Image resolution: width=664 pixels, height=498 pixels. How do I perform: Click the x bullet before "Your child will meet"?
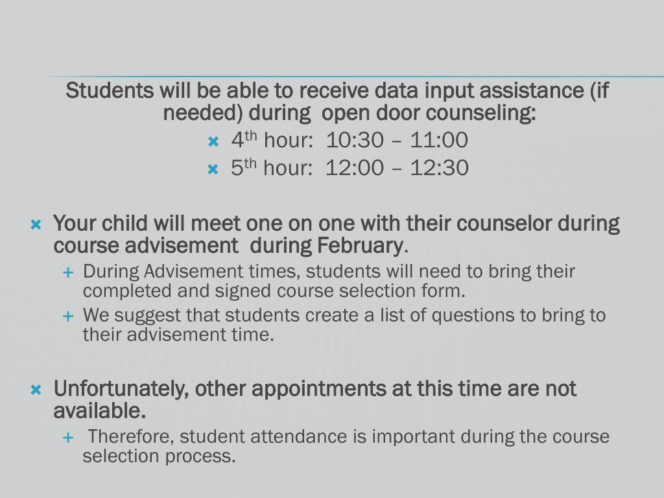36,225
